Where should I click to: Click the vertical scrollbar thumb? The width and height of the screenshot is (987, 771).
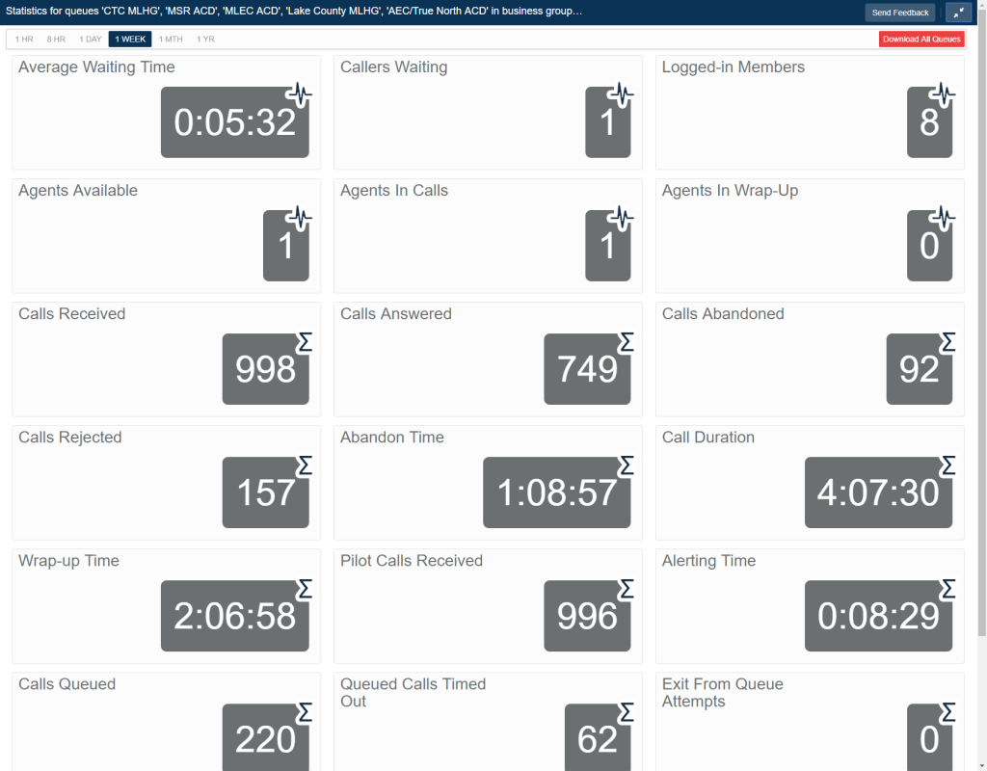(982, 321)
